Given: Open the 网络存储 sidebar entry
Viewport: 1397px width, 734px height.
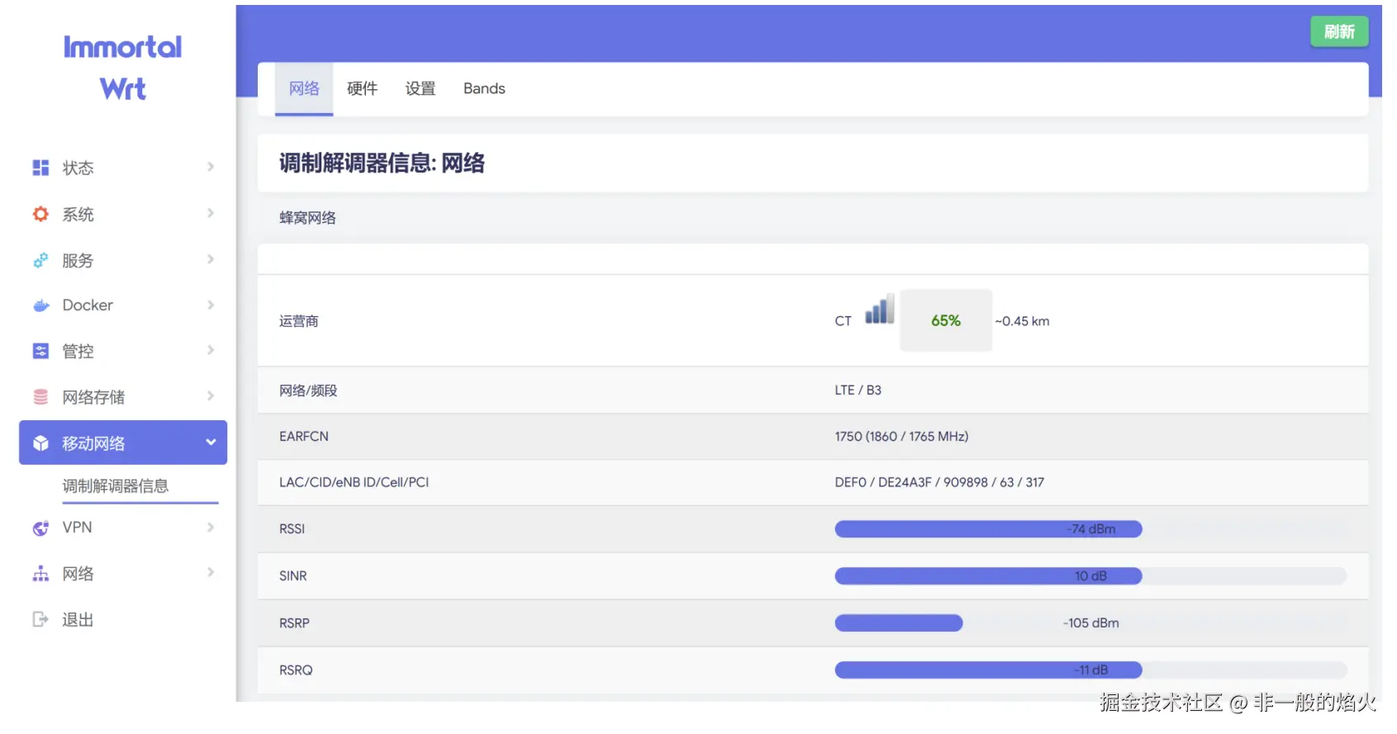Looking at the screenshot, I should 123,397.
